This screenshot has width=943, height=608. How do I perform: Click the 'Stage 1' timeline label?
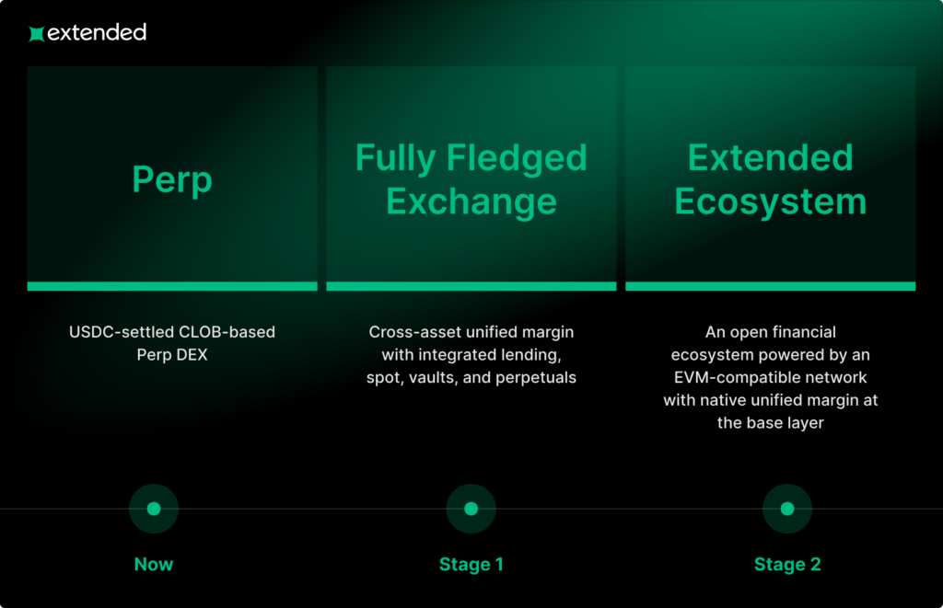pos(471,564)
